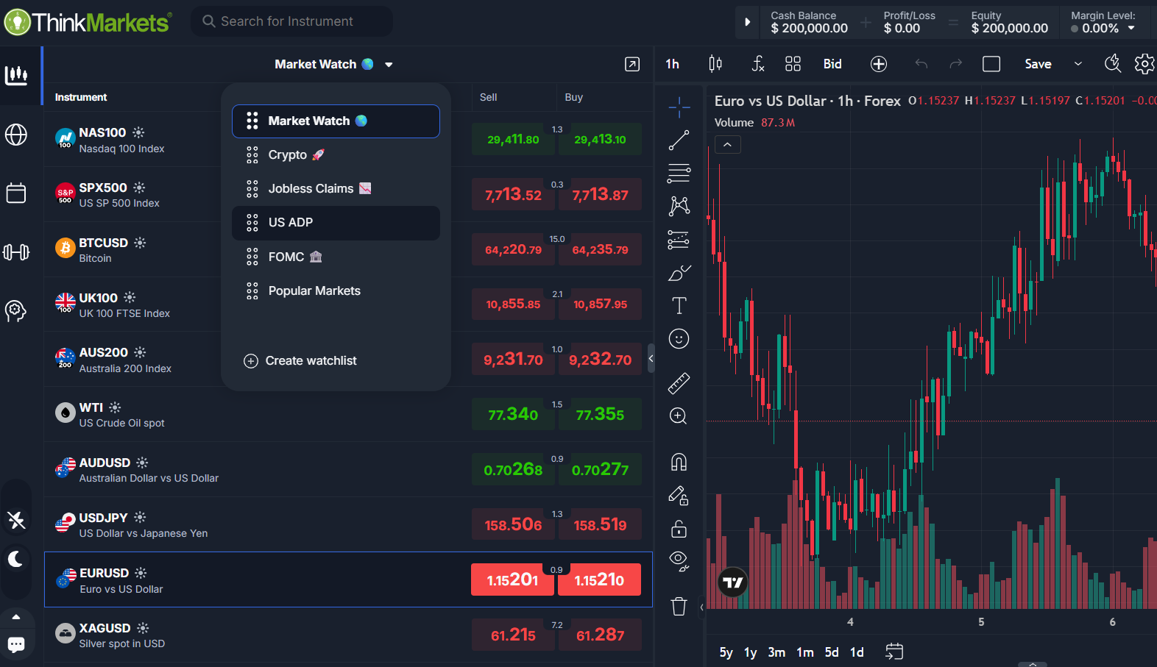Select the Jobless Claims watchlist

point(336,188)
